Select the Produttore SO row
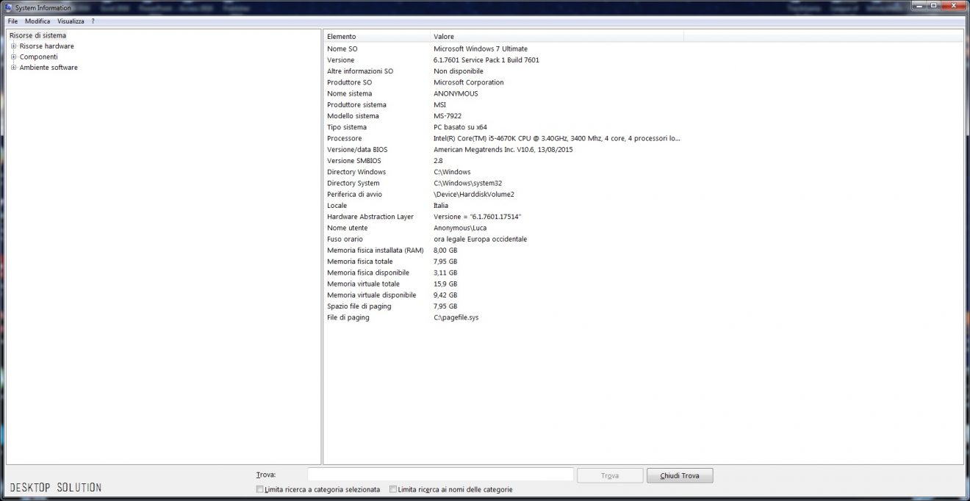Screen dimensions: 970x501 click(503, 82)
